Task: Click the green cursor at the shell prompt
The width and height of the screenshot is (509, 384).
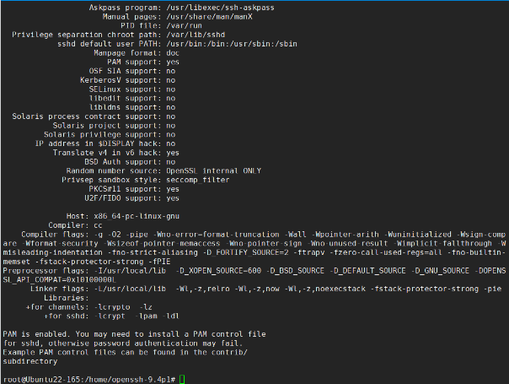Action: [182, 379]
